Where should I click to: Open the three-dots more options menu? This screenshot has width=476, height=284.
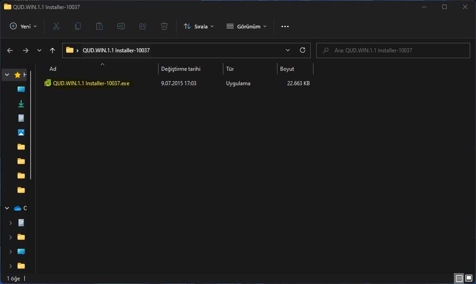pos(285,27)
